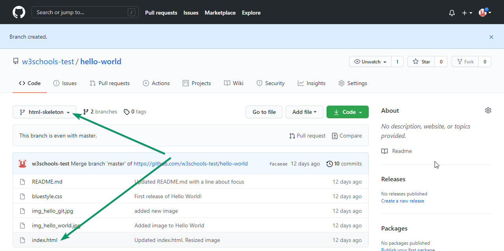The height and width of the screenshot is (251, 504).
Task: Expand the Add file dropdown
Action: tap(304, 112)
